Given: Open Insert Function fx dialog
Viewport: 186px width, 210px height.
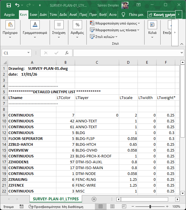Looking at the screenshot, I should click(x=67, y=53).
